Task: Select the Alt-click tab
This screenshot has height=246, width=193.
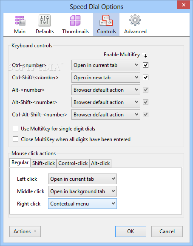Action: [100, 163]
